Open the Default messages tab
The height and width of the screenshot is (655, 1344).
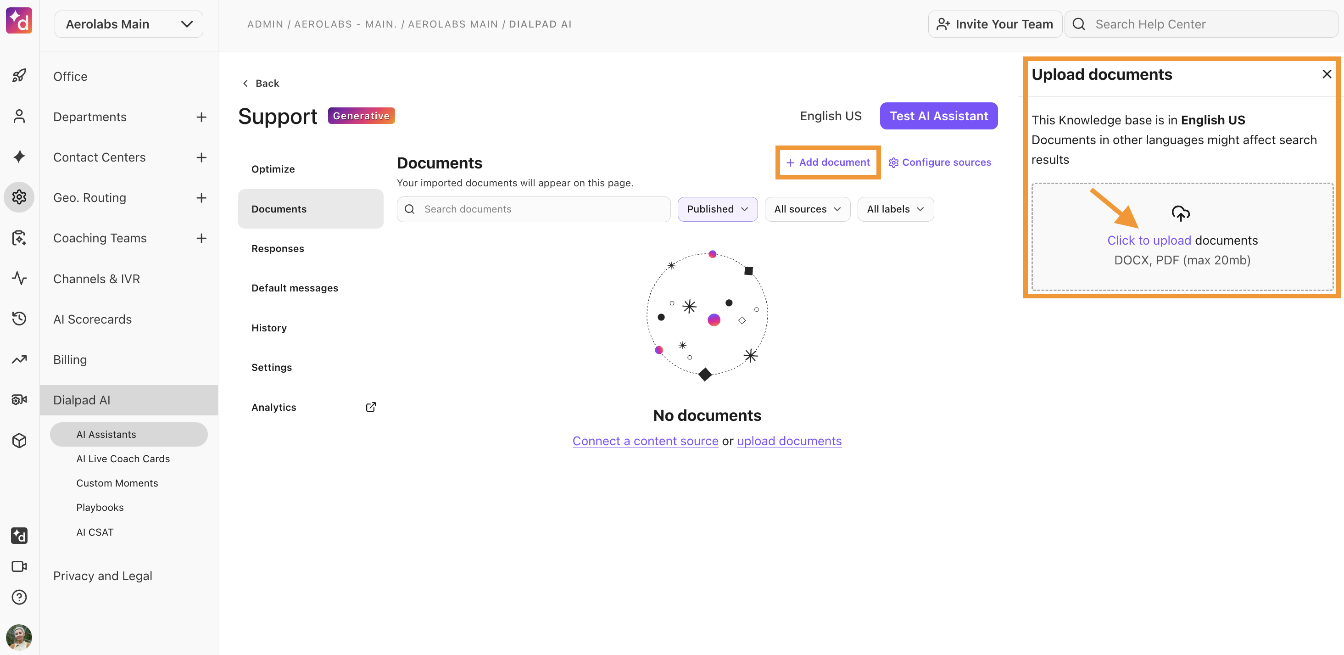311,288
